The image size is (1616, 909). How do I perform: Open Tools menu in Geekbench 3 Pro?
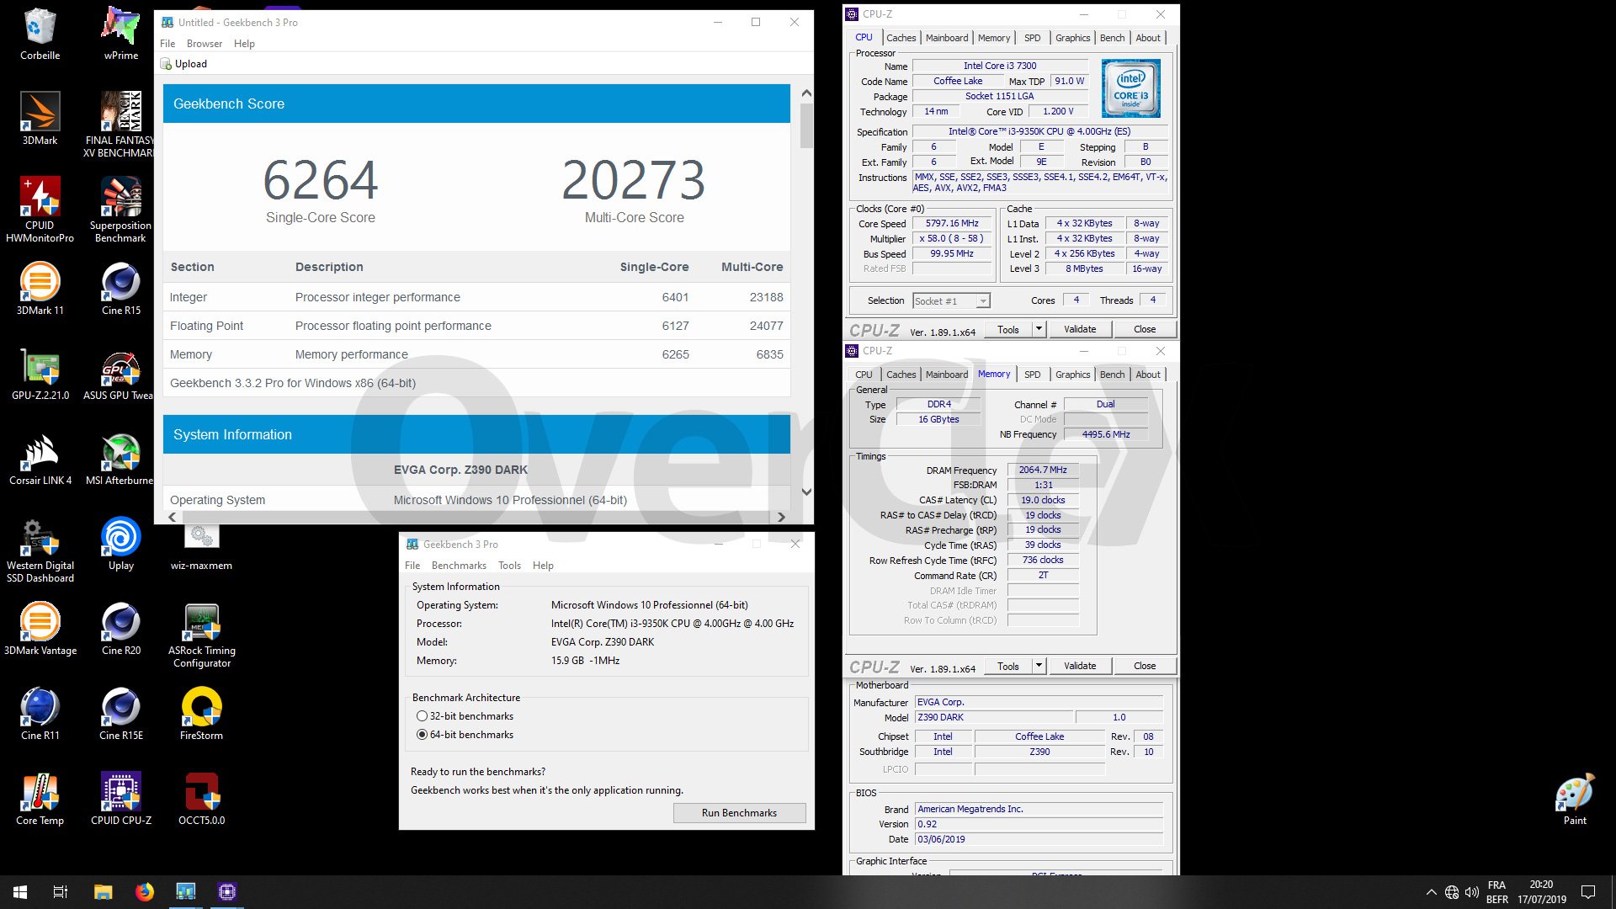click(509, 566)
